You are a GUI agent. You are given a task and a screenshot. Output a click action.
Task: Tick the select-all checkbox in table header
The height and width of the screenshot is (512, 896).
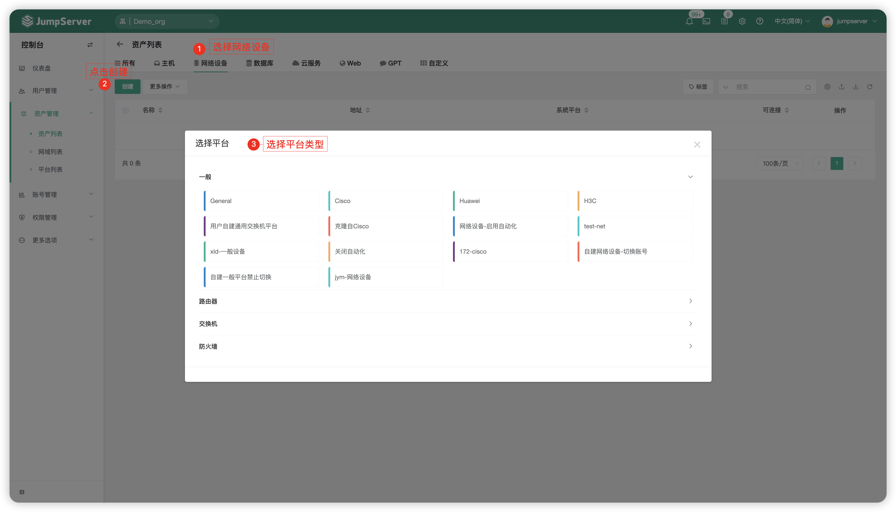tap(126, 110)
